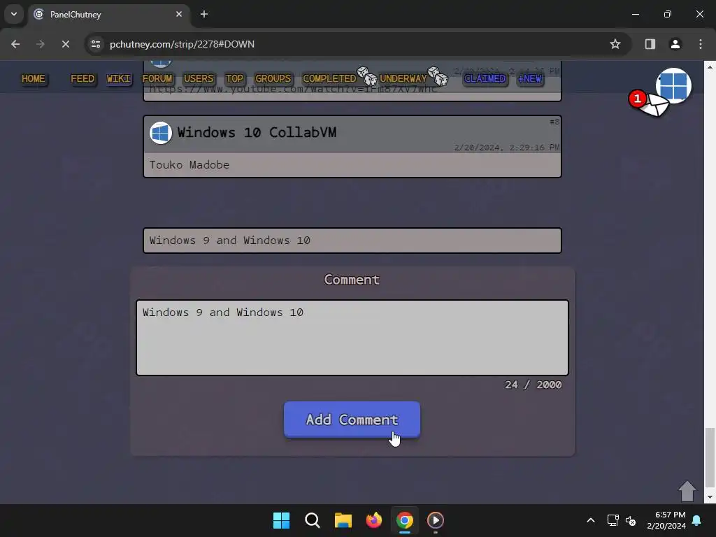
Task: Open the FORUM nav link
Action: (x=157, y=78)
